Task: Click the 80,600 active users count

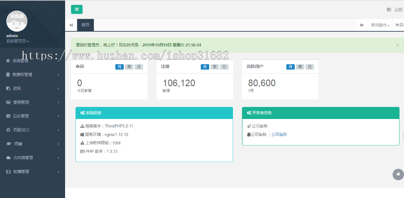Action: 262,83
